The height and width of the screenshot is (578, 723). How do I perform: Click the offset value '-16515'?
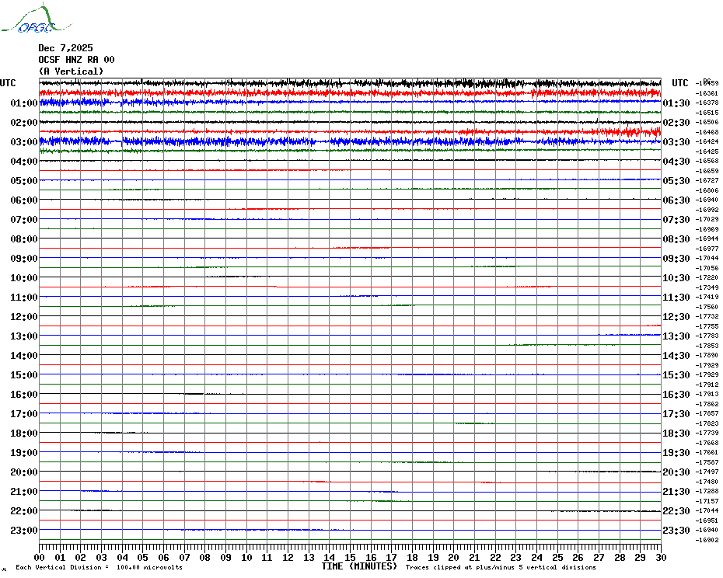(x=707, y=113)
